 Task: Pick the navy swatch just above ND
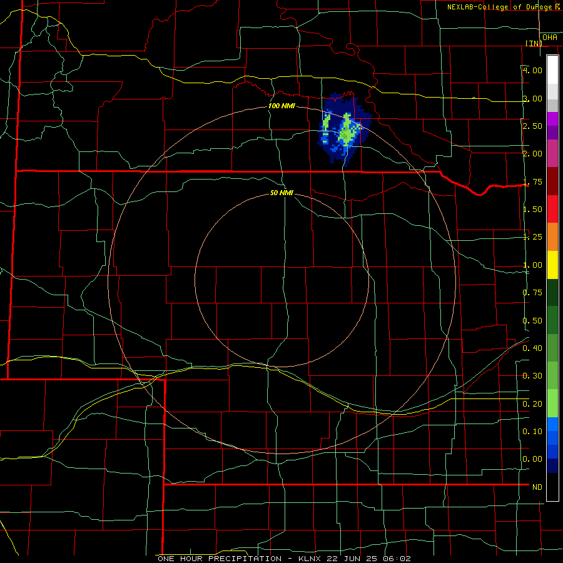coord(552,465)
